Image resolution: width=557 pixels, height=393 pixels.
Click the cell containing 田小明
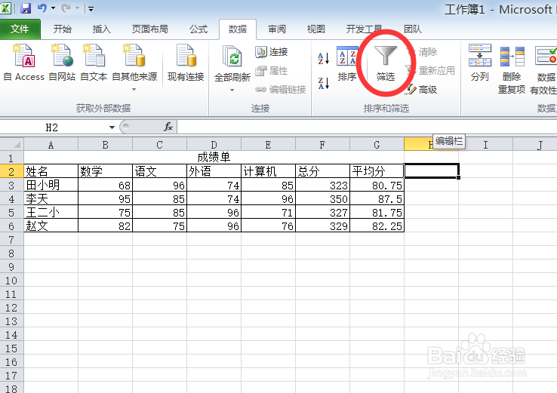tap(51, 185)
